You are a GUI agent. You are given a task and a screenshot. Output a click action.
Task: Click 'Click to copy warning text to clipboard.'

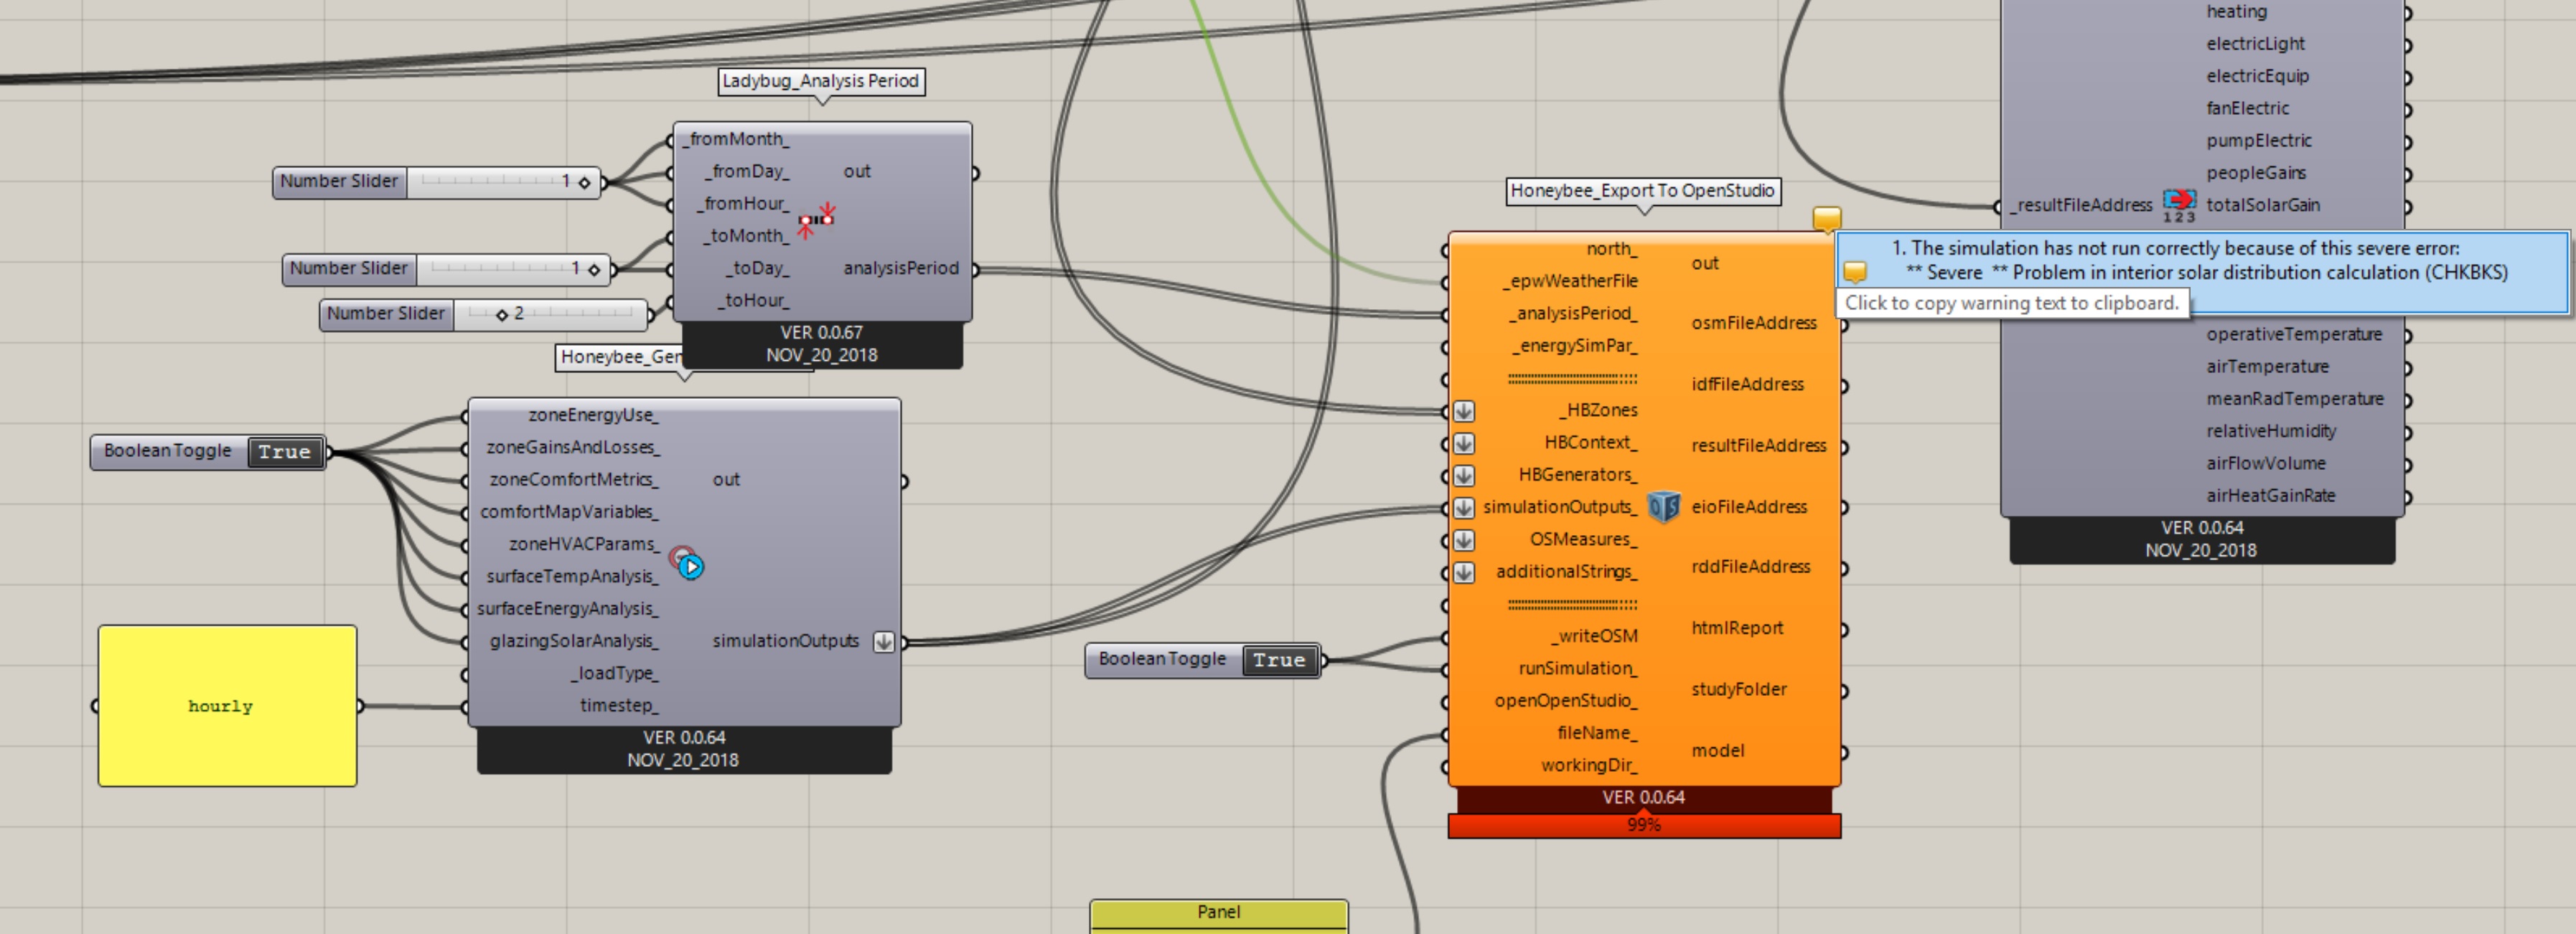click(2012, 303)
